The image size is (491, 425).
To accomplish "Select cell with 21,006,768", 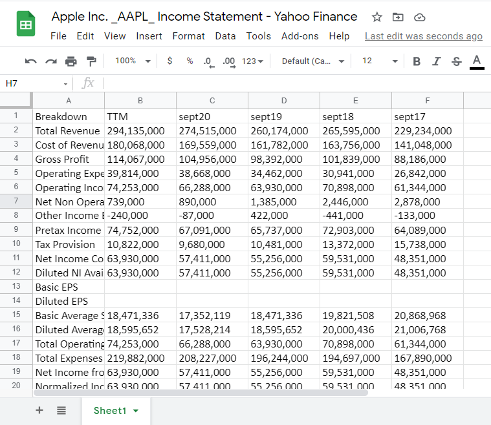I will [x=428, y=329].
